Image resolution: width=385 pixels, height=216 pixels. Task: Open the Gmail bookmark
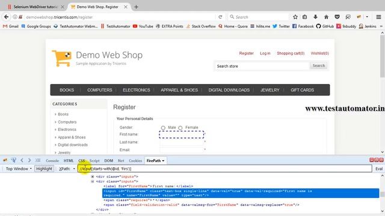[x=11, y=26]
